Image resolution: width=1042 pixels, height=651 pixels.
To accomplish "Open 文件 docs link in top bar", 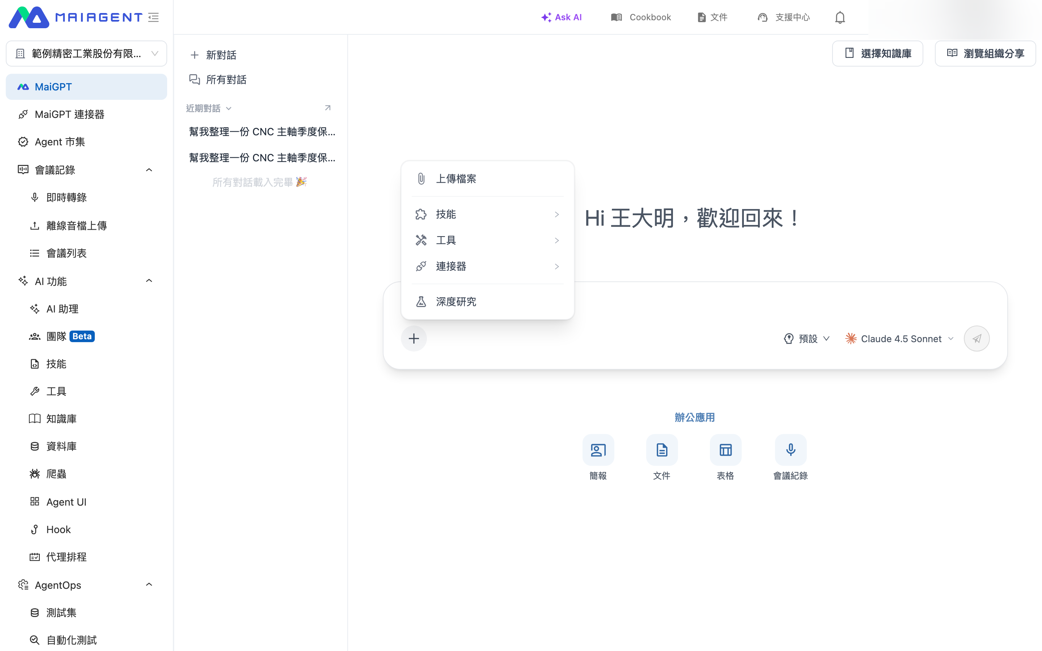I will 713,17.
